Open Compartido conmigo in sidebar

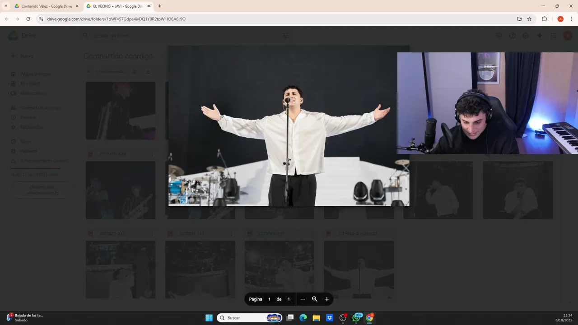40,108
